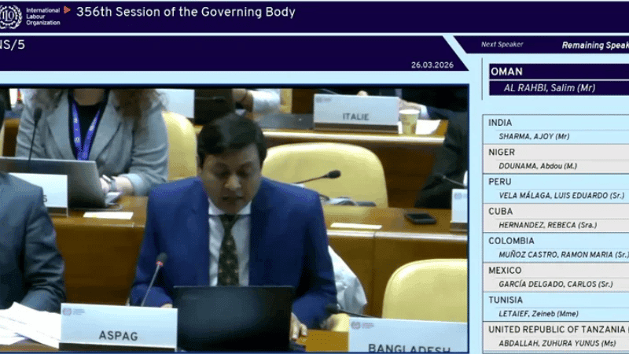The image size is (629, 354).
Task: Select TUNISIA speaker Letaief, Zeineb
Action: (558, 307)
